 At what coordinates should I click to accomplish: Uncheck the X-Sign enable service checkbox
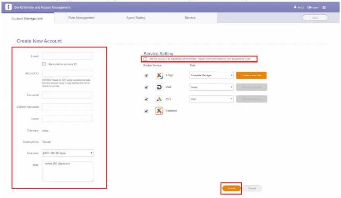[146, 76]
